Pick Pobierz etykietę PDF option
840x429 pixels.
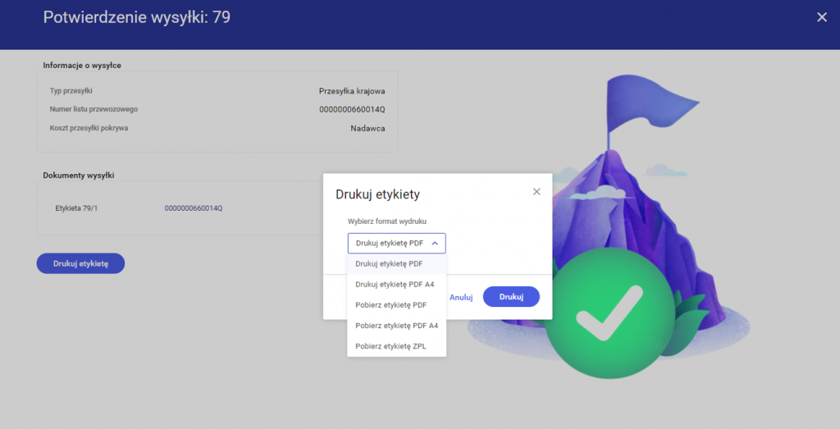[396, 305]
